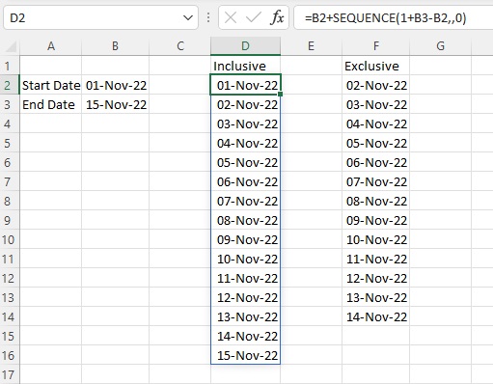This screenshot has height=384, width=493.
Task: Click cell F6 showing 06-Nov-22
Action: click(376, 162)
